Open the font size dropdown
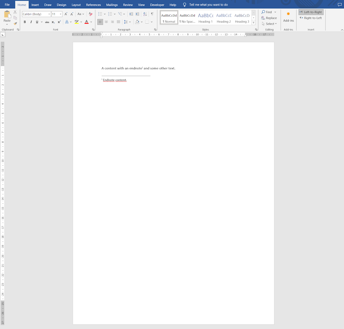This screenshot has height=329, width=344. (61, 14)
